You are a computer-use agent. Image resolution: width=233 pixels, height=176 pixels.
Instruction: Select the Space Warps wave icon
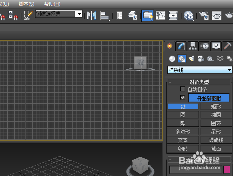(x=220, y=58)
